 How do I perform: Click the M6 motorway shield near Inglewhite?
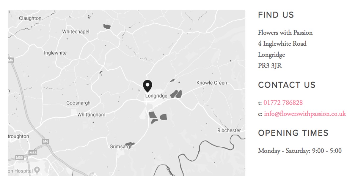click(11, 60)
